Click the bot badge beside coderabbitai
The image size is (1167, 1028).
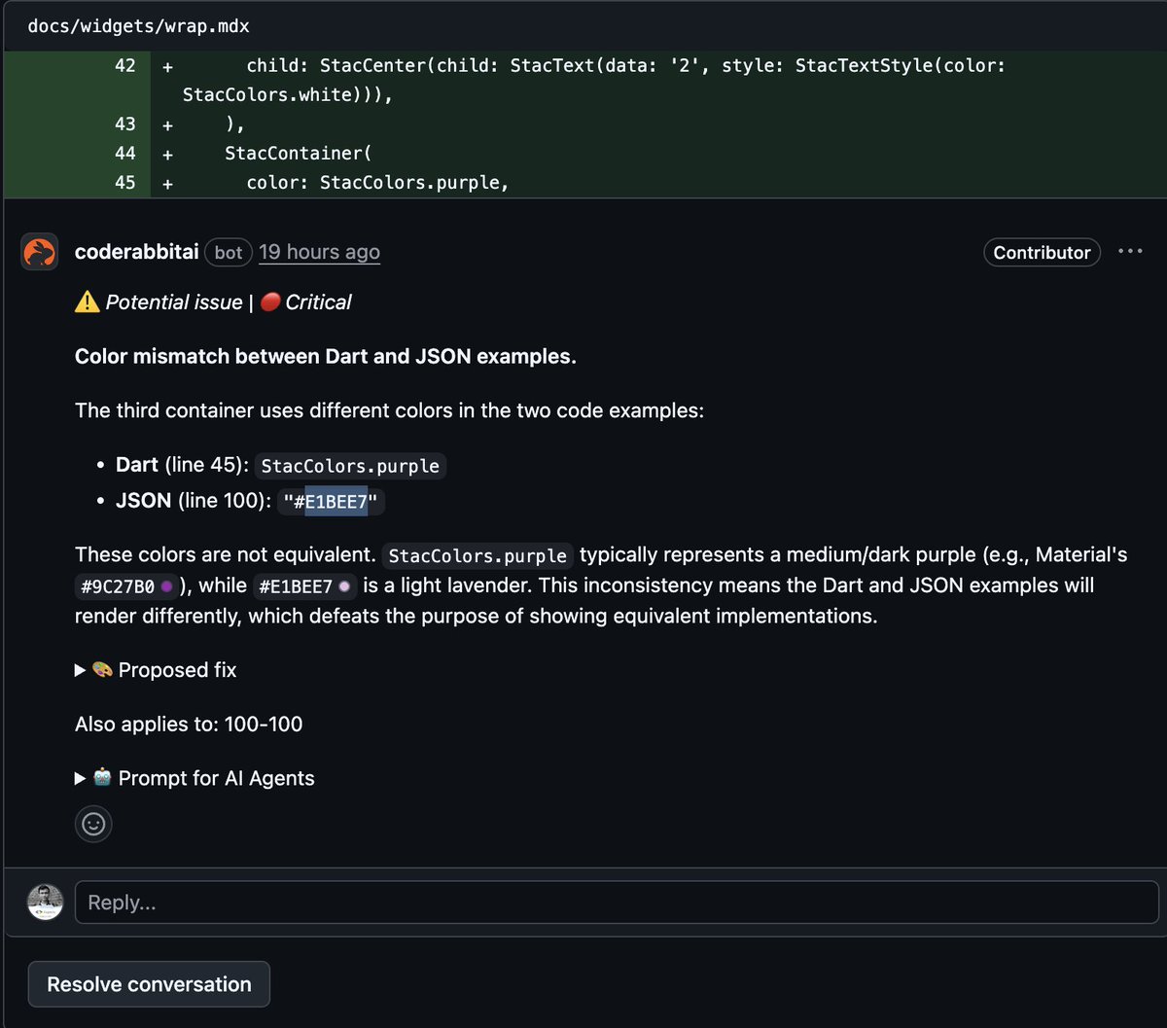click(228, 252)
